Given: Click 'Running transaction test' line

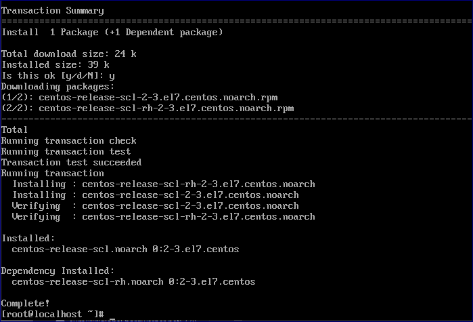Looking at the screenshot, I should tap(66, 152).
